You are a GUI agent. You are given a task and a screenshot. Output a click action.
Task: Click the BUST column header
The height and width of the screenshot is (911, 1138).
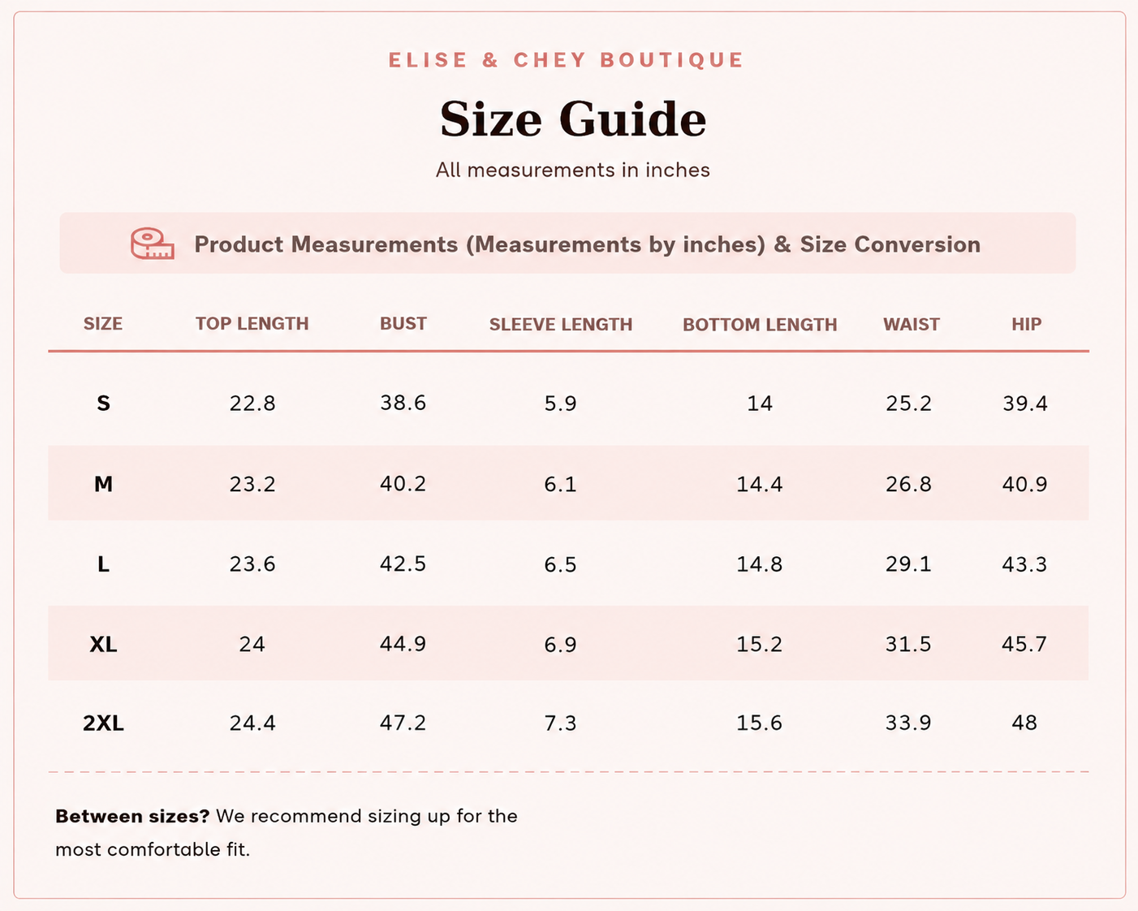403,323
